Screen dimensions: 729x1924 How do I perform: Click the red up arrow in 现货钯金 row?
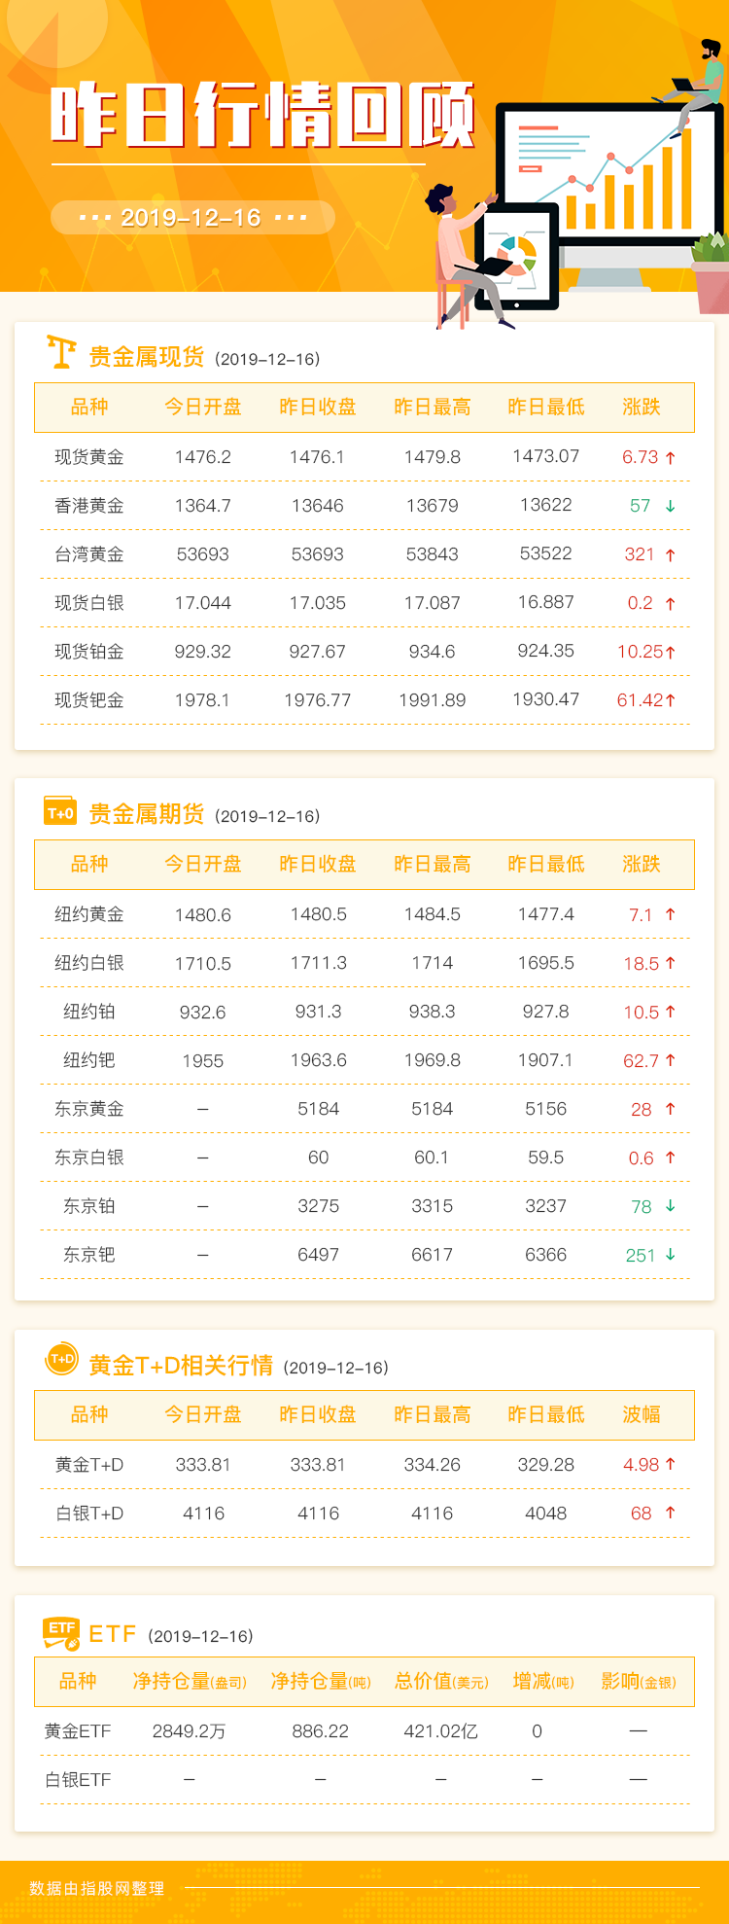pyautogui.click(x=670, y=700)
